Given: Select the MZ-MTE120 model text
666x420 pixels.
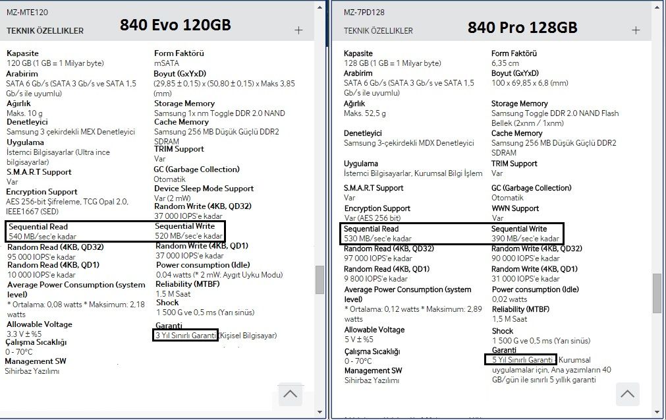Looking at the screenshot, I should point(27,13).
